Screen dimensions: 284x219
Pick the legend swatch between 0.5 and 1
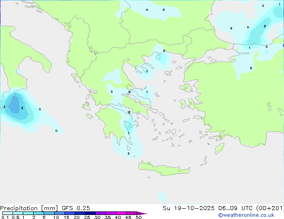(x=18, y=213)
